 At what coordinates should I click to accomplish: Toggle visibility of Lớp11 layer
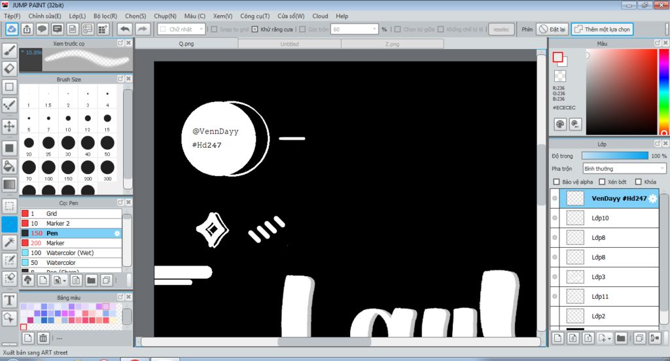555,296
